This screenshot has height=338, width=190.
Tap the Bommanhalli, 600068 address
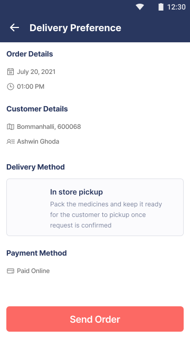(49, 127)
